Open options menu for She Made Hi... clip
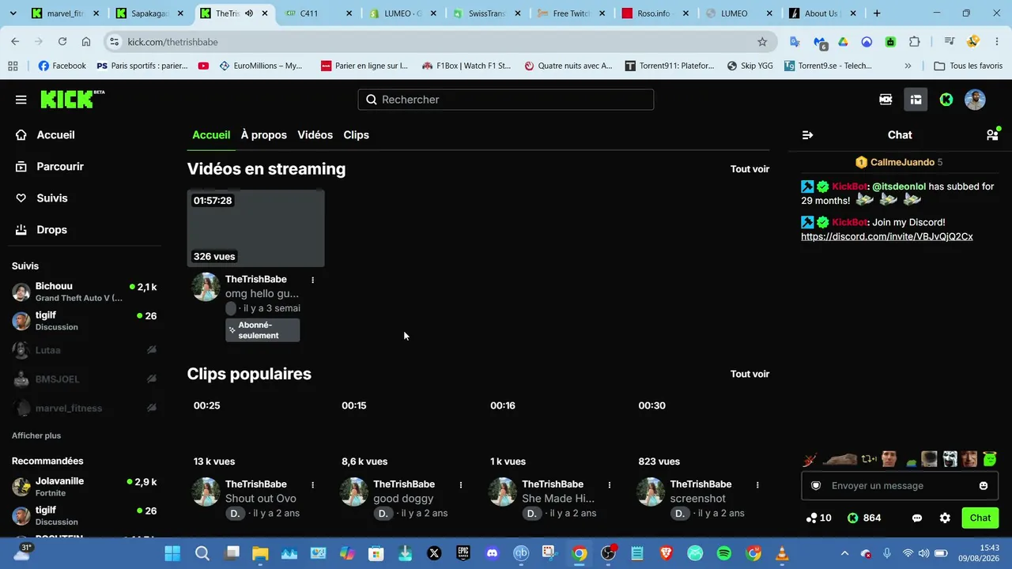The height and width of the screenshot is (569, 1012). 609,484
